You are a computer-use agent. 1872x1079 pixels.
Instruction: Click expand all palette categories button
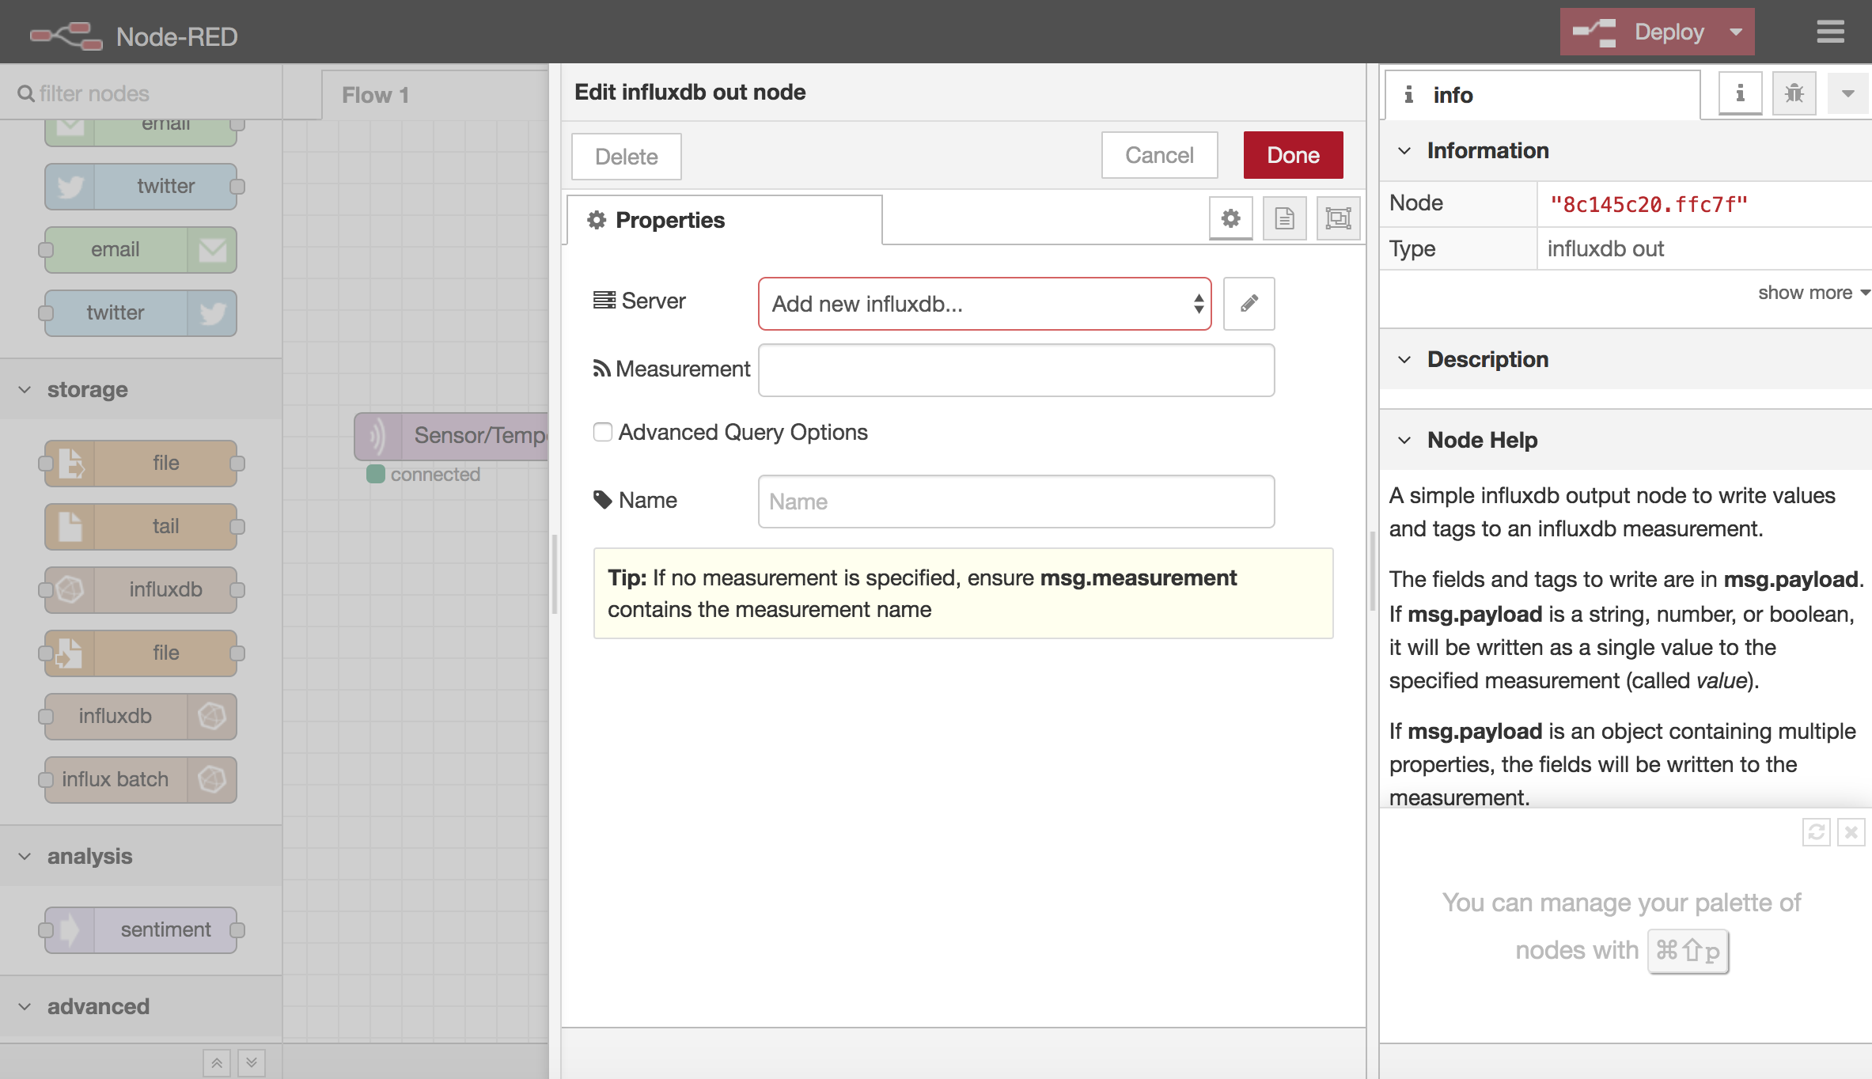point(252,1062)
